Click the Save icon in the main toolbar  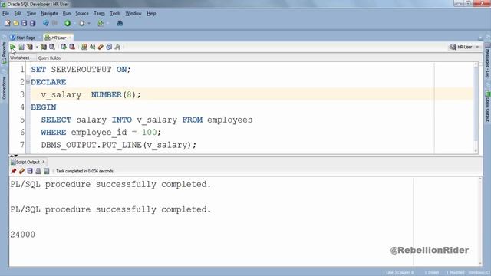[x=24, y=23]
